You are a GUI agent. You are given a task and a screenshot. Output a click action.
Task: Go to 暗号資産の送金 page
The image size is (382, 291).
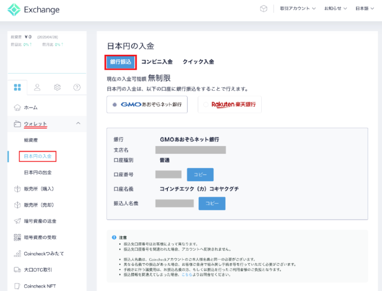point(40,221)
